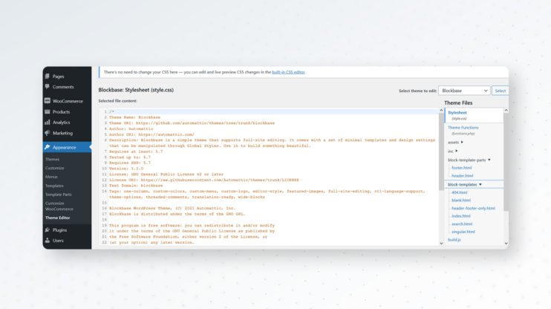Click the code editor vertical scrollbar thumb
551x309 pixels.
(441, 152)
